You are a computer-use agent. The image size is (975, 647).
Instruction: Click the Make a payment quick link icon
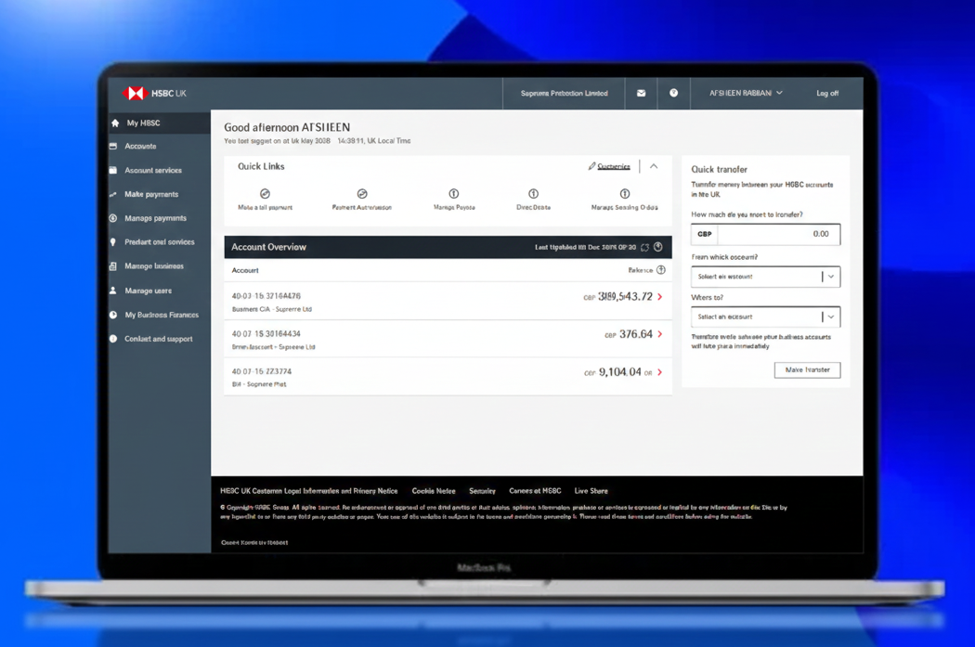pyautogui.click(x=265, y=194)
